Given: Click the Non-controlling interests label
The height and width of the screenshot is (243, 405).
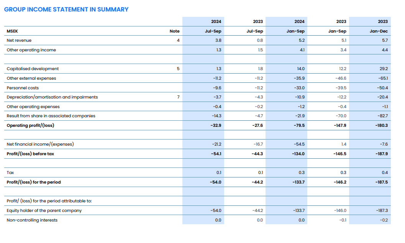Looking at the screenshot, I should coord(32,220).
